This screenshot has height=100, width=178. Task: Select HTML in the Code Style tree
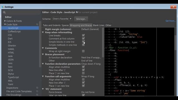point(11,52)
